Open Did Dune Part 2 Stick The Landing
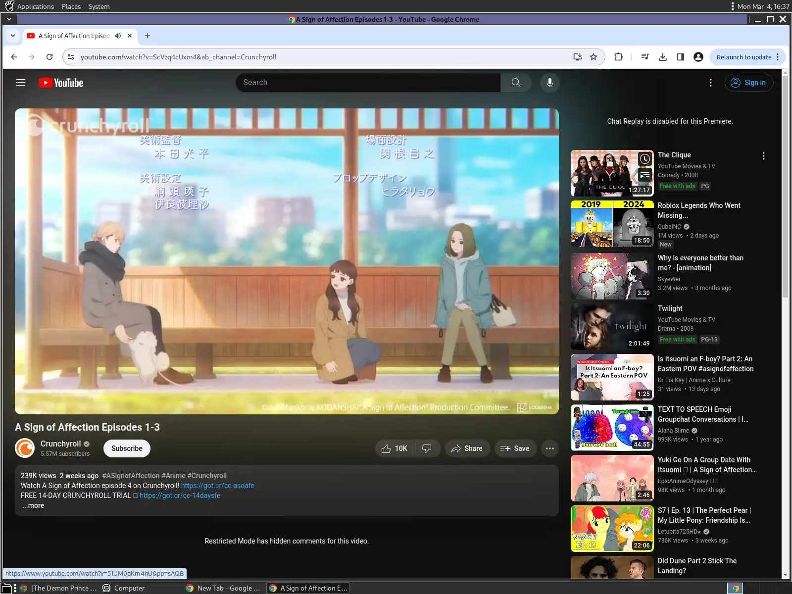The width and height of the screenshot is (792, 594). pos(697,566)
